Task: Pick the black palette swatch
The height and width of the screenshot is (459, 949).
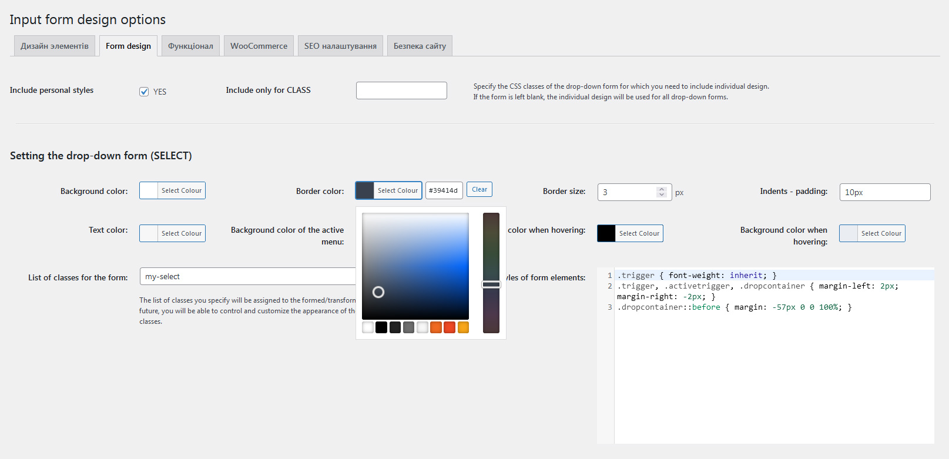Action: [x=381, y=327]
